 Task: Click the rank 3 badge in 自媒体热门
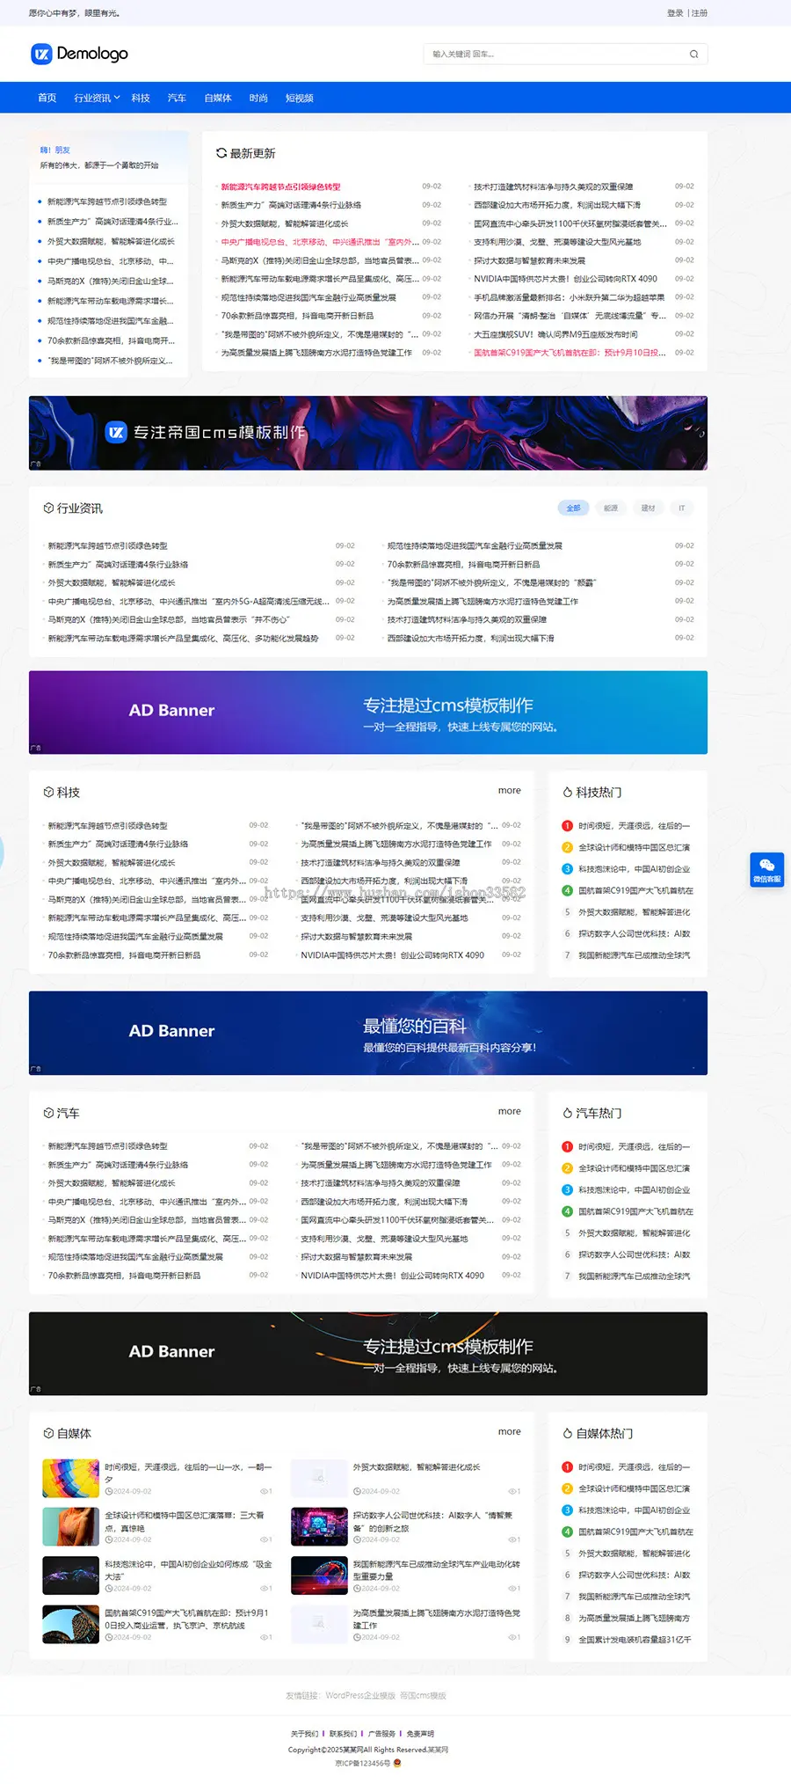[567, 1510]
